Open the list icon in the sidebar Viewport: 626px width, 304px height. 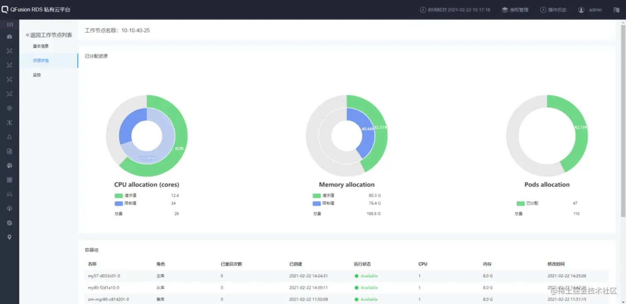10,180
